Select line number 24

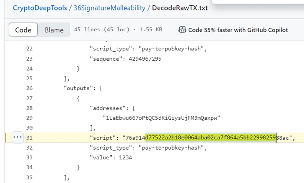click(x=30, y=69)
